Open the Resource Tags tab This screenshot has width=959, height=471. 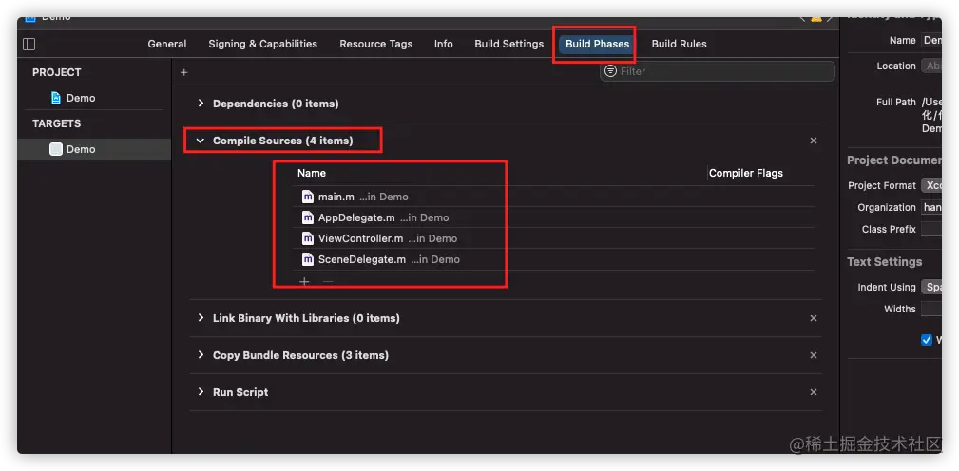tap(376, 44)
